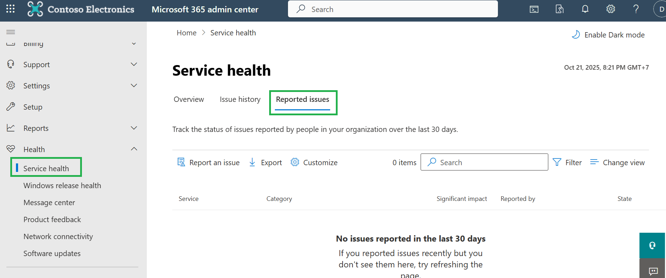This screenshot has height=278, width=666.
Task: Expand the Settings section chevron
Action: coord(134,86)
